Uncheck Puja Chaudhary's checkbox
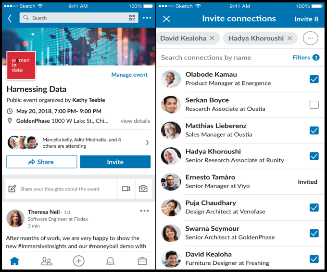The height and width of the screenshot is (272, 327). point(314,208)
